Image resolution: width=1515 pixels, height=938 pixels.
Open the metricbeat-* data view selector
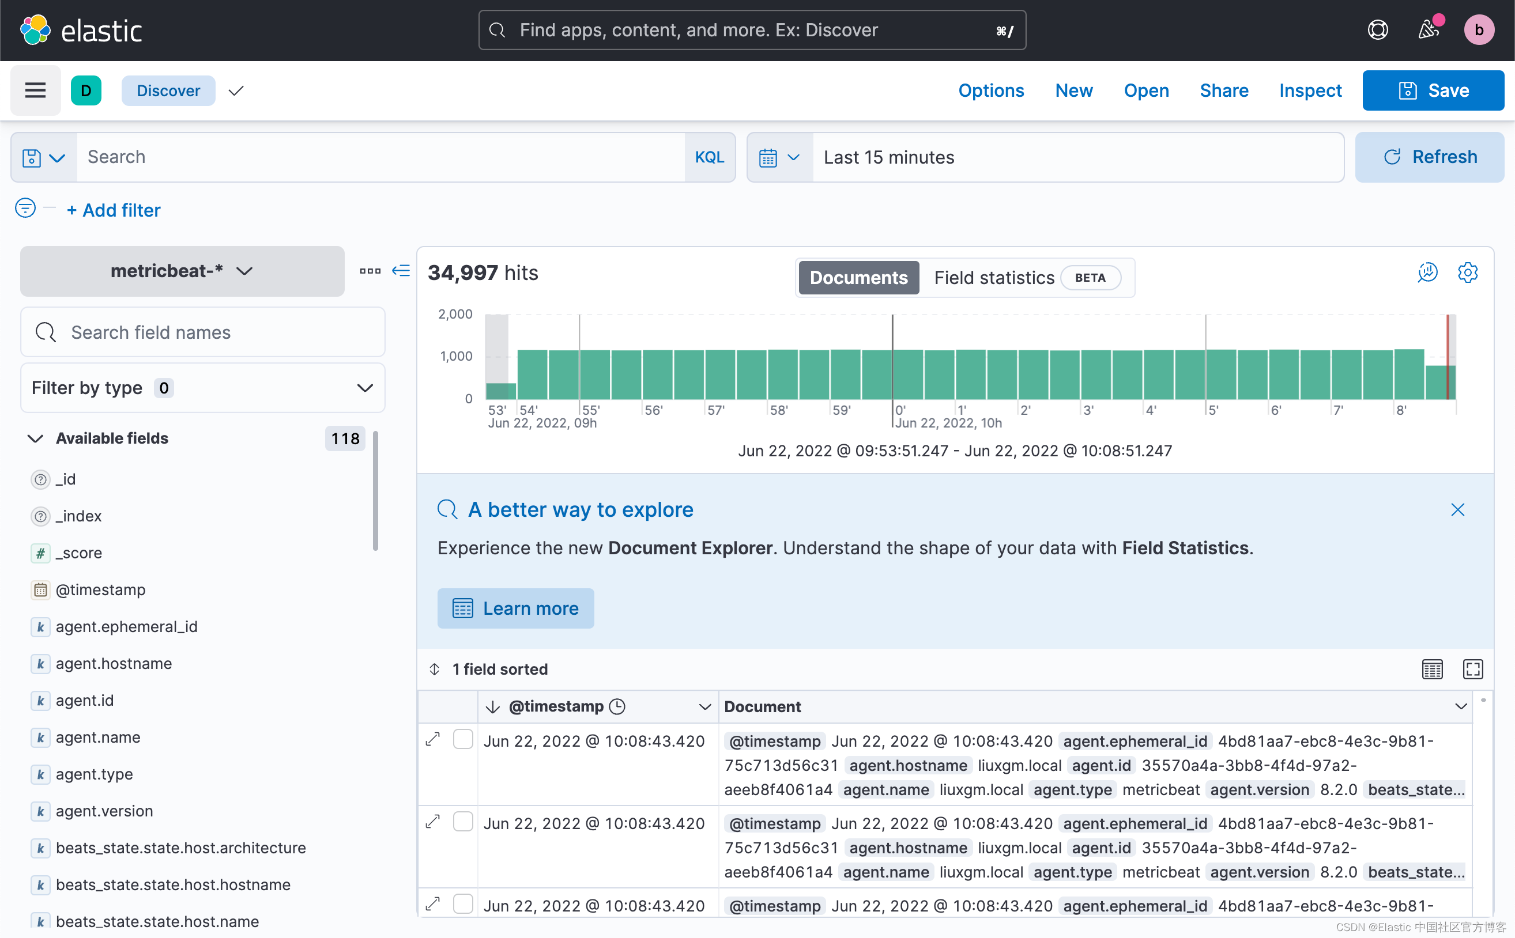click(181, 271)
